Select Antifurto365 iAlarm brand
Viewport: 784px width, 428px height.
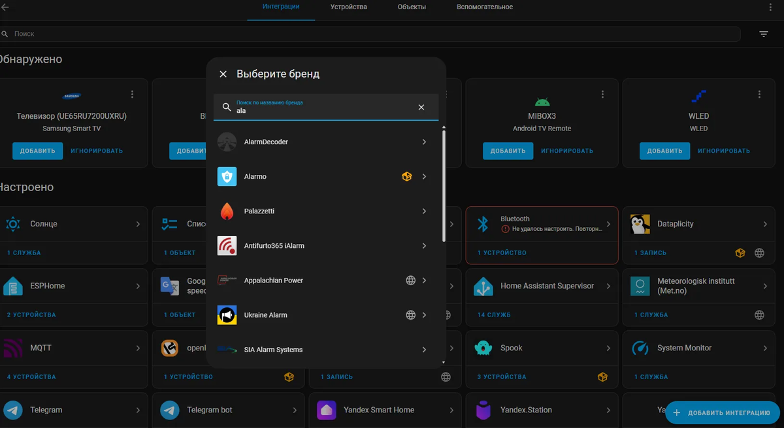(326, 245)
